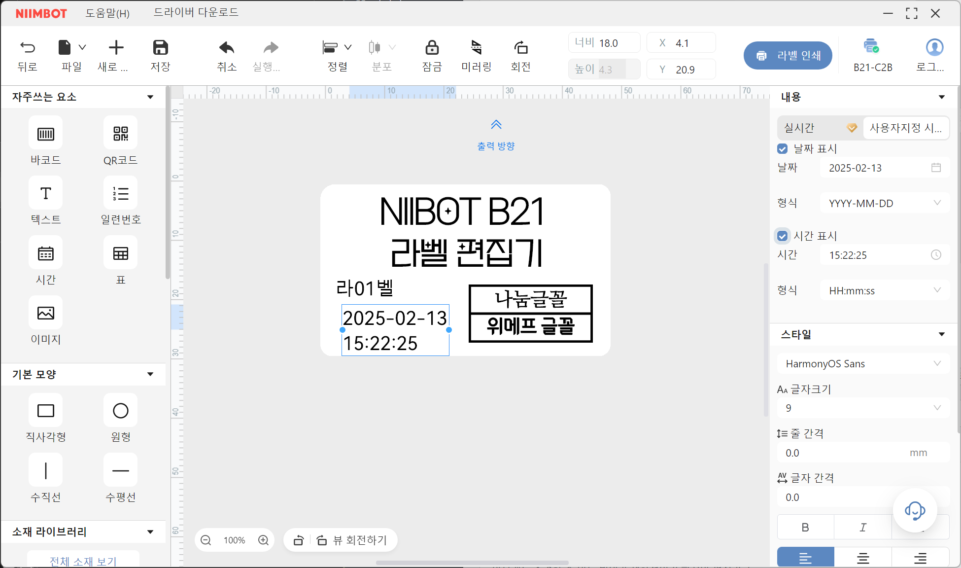Set text alignment to center
This screenshot has width=961, height=568.
[863, 558]
